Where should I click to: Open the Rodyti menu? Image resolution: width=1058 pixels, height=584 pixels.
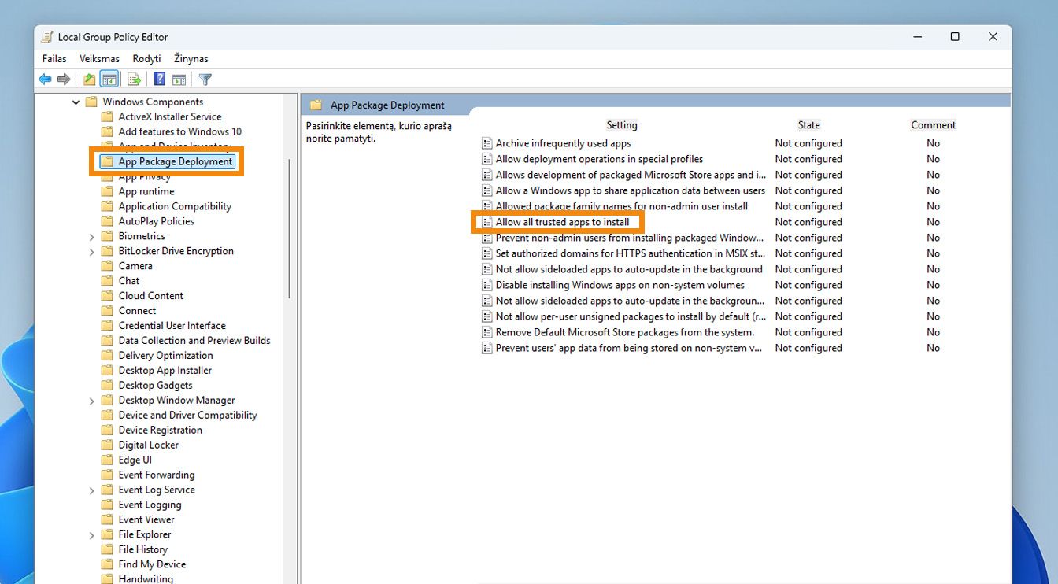coord(146,58)
